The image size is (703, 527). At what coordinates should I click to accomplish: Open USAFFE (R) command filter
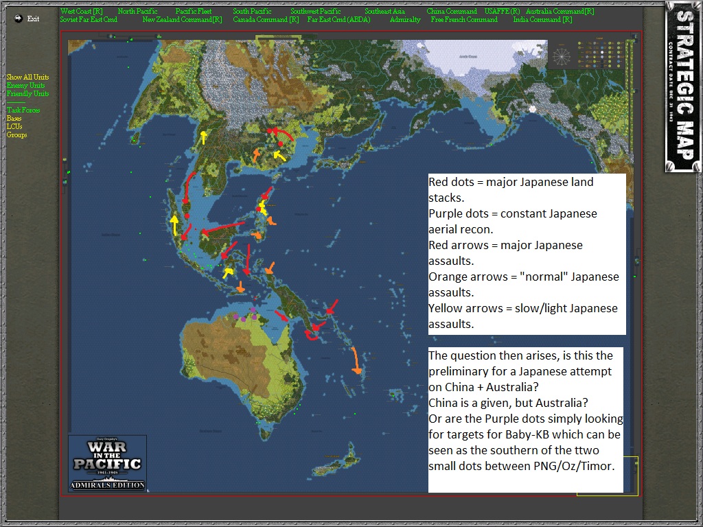click(502, 11)
